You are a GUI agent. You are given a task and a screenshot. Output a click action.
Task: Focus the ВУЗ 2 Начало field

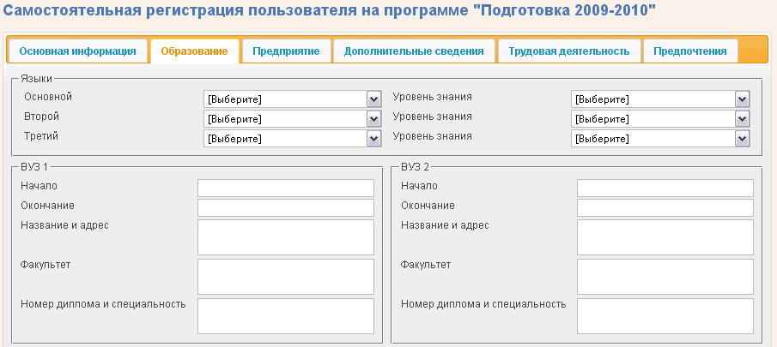pyautogui.click(x=665, y=188)
